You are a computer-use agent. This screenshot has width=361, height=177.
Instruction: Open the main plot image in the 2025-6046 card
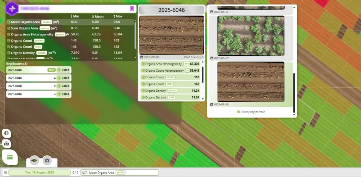point(172,35)
